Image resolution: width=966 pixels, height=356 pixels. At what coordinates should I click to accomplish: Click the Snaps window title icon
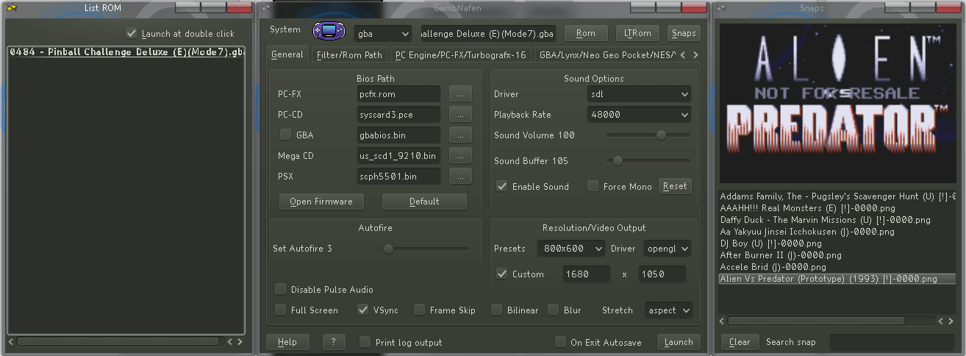click(721, 8)
